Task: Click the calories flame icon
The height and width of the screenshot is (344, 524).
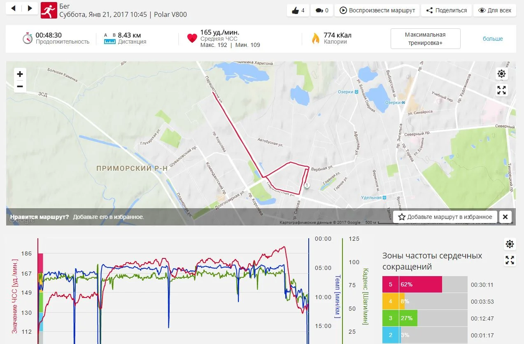Action: 315,38
